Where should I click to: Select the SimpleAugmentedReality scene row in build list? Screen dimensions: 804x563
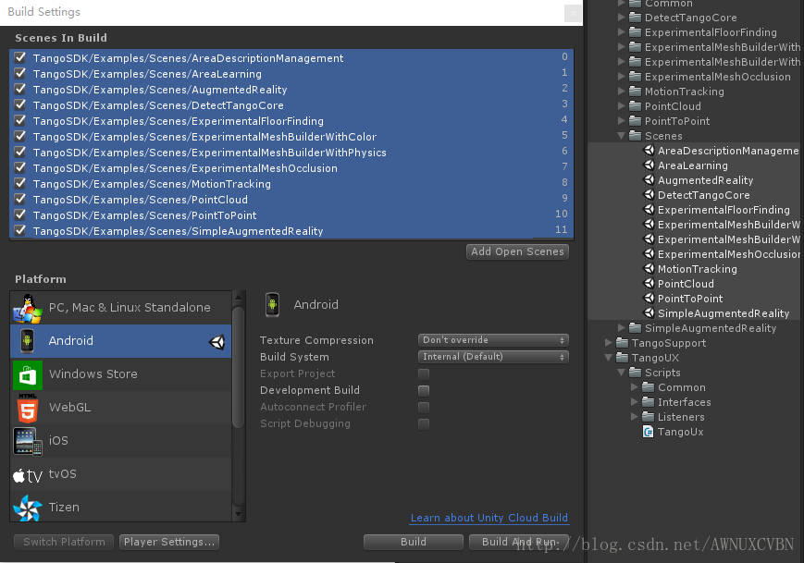(x=291, y=231)
